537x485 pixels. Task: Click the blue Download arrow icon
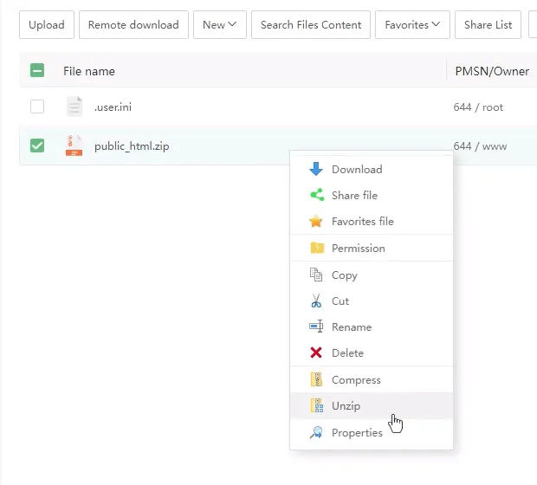[x=316, y=169]
